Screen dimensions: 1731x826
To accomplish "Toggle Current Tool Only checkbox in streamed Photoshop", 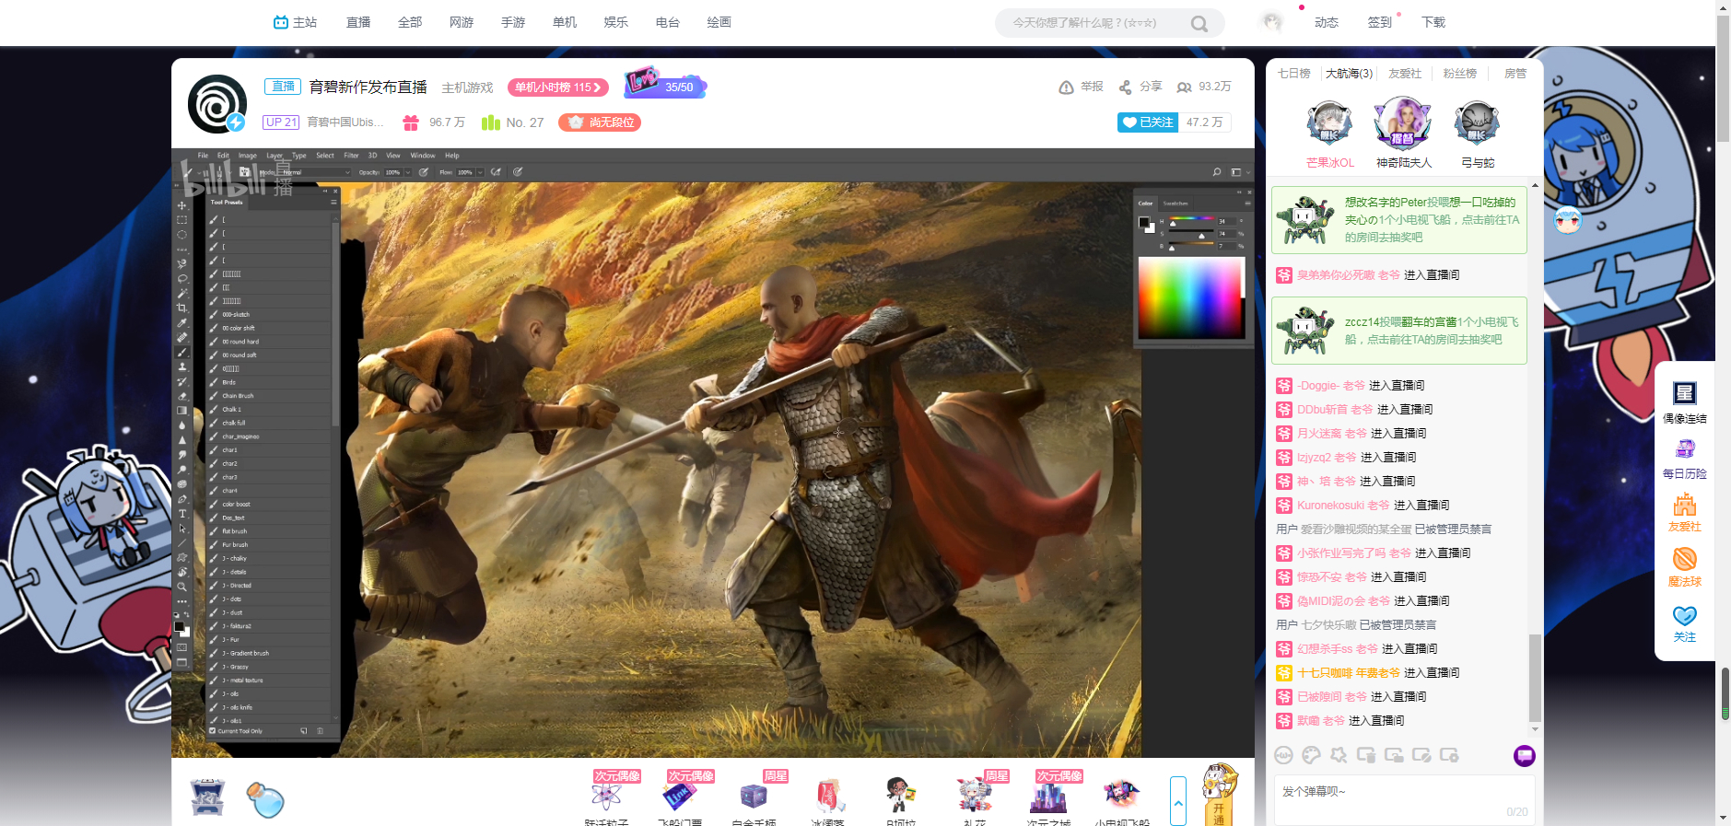I will pyautogui.click(x=212, y=731).
